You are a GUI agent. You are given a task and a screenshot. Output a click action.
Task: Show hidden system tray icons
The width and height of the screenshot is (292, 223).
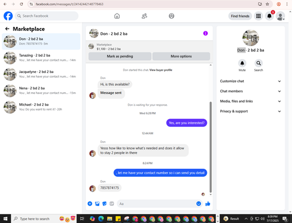[x=246, y=219]
